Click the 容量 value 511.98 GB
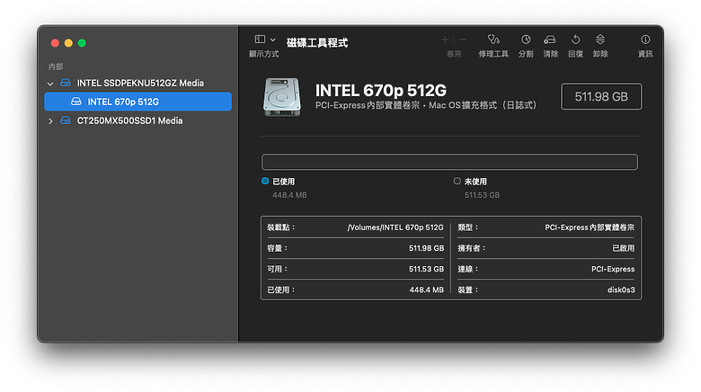Image resolution: width=701 pixels, height=392 pixels. coord(426,248)
